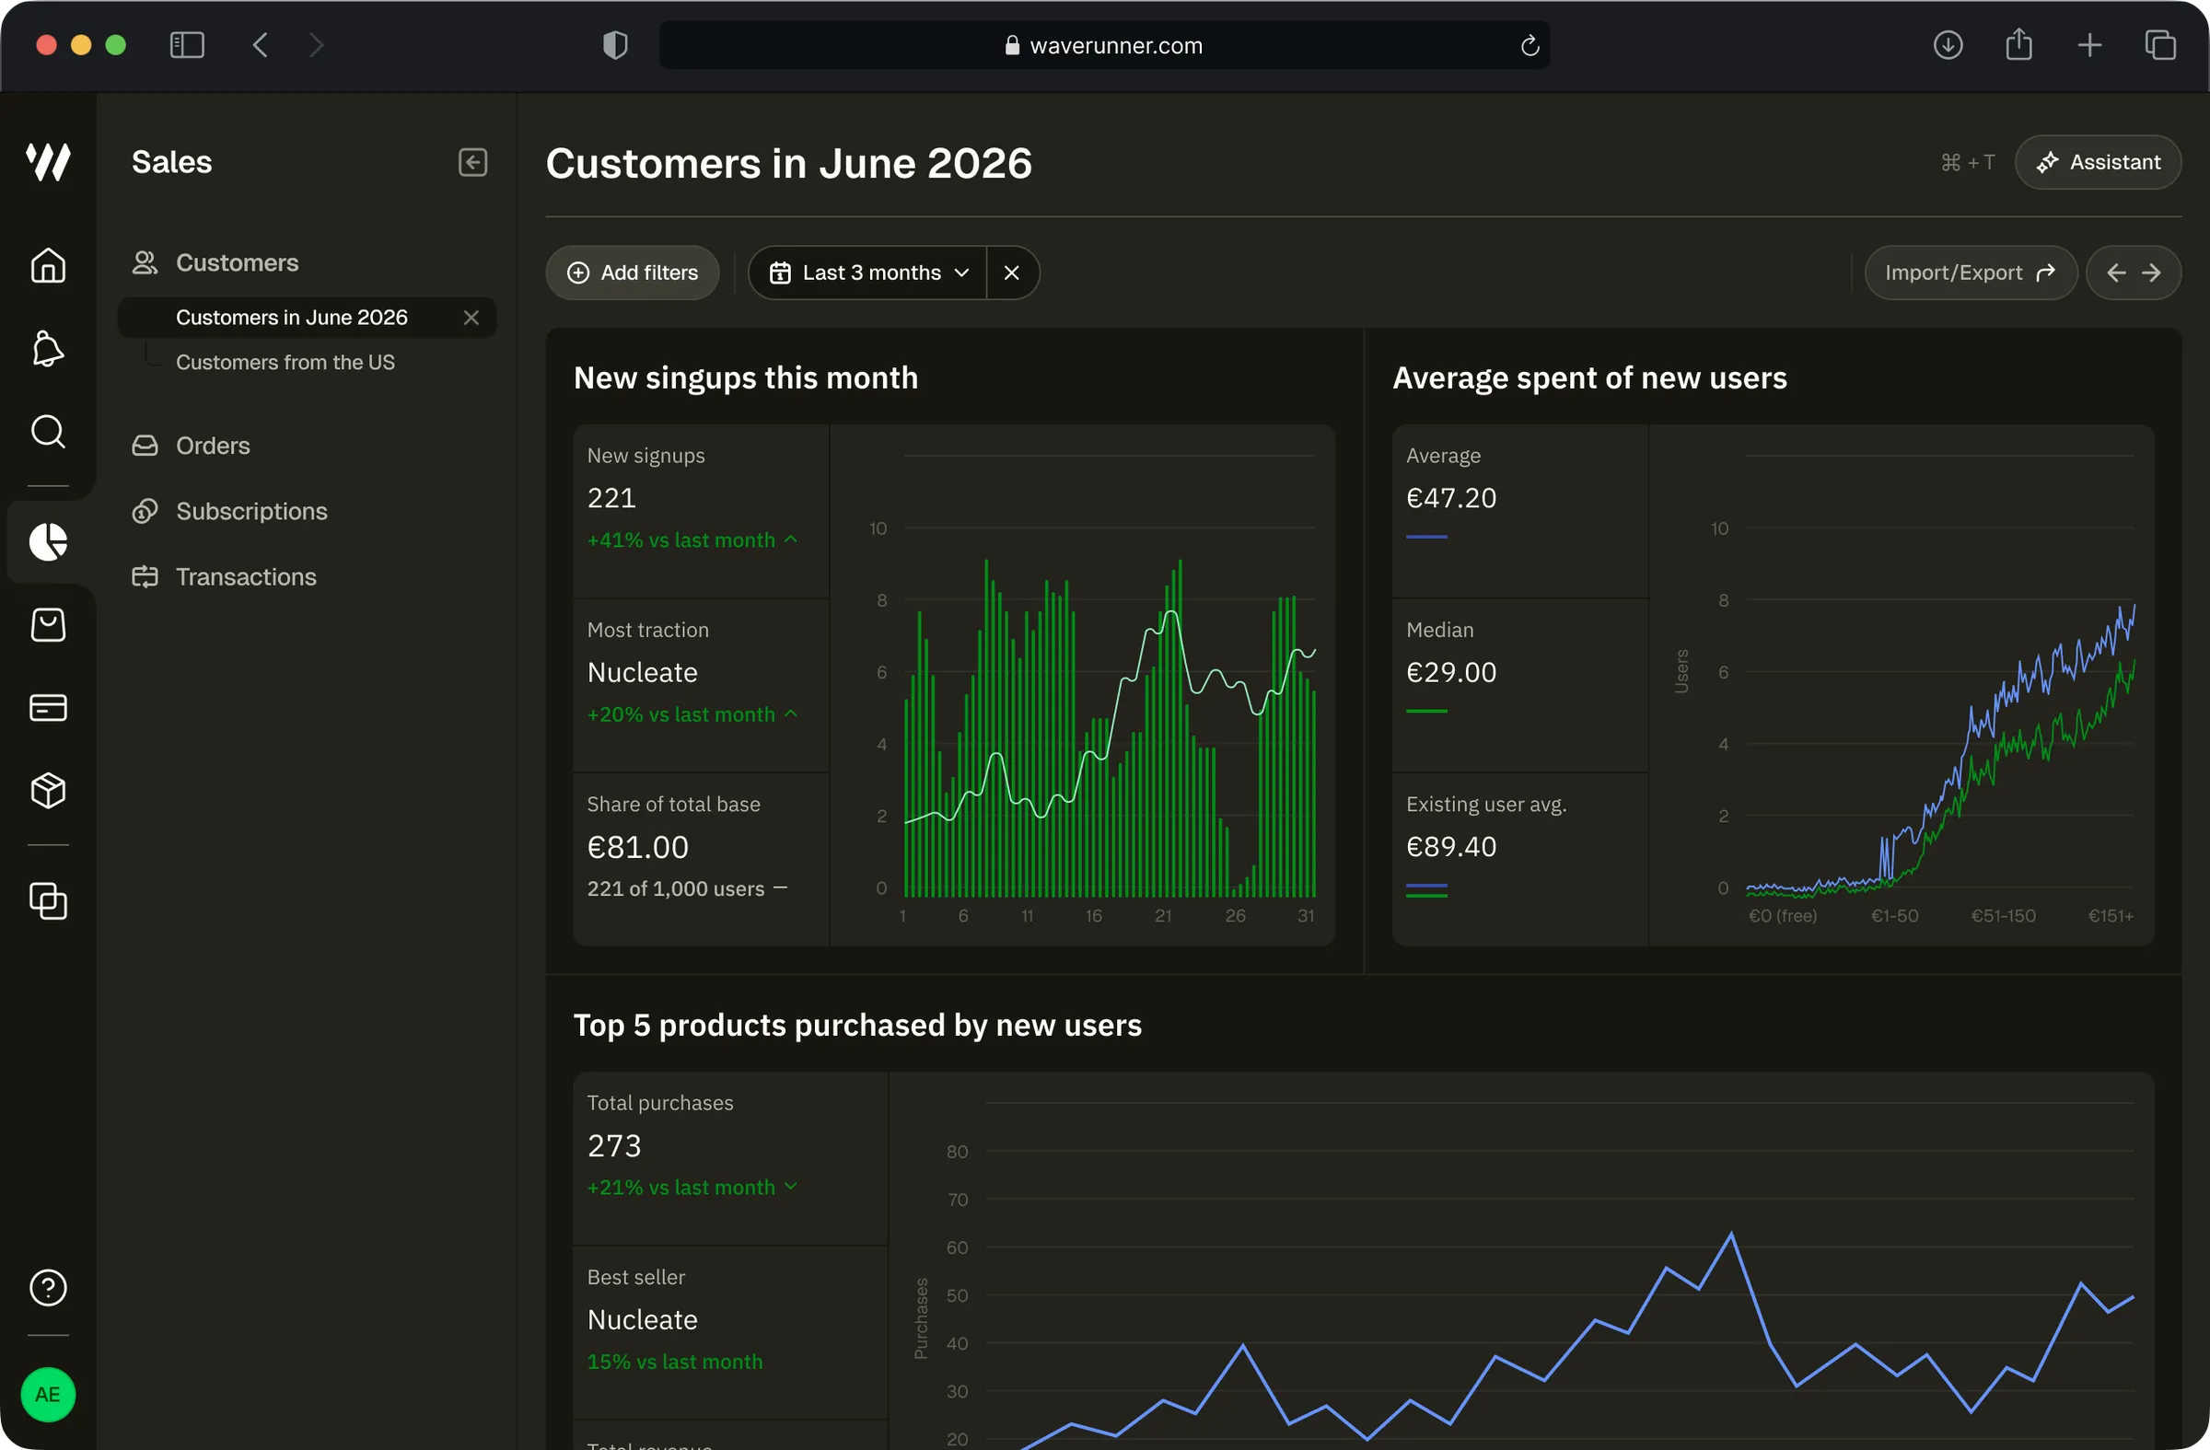Open the browser share icon
Image resolution: width=2210 pixels, height=1450 pixels.
[2018, 43]
